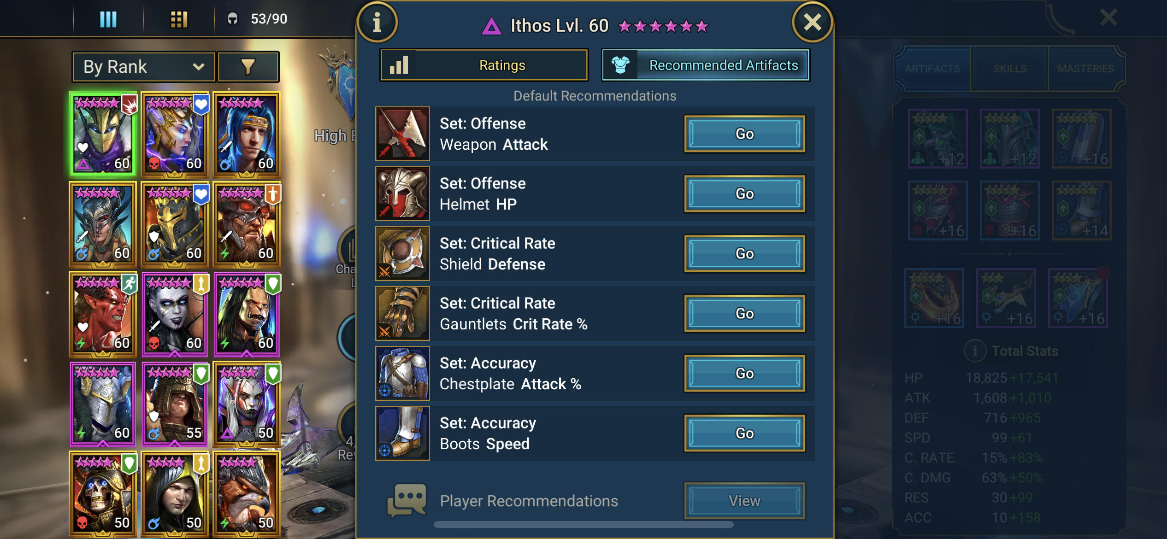Open the Ratings tab
The width and height of the screenshot is (1167, 539).
484,65
